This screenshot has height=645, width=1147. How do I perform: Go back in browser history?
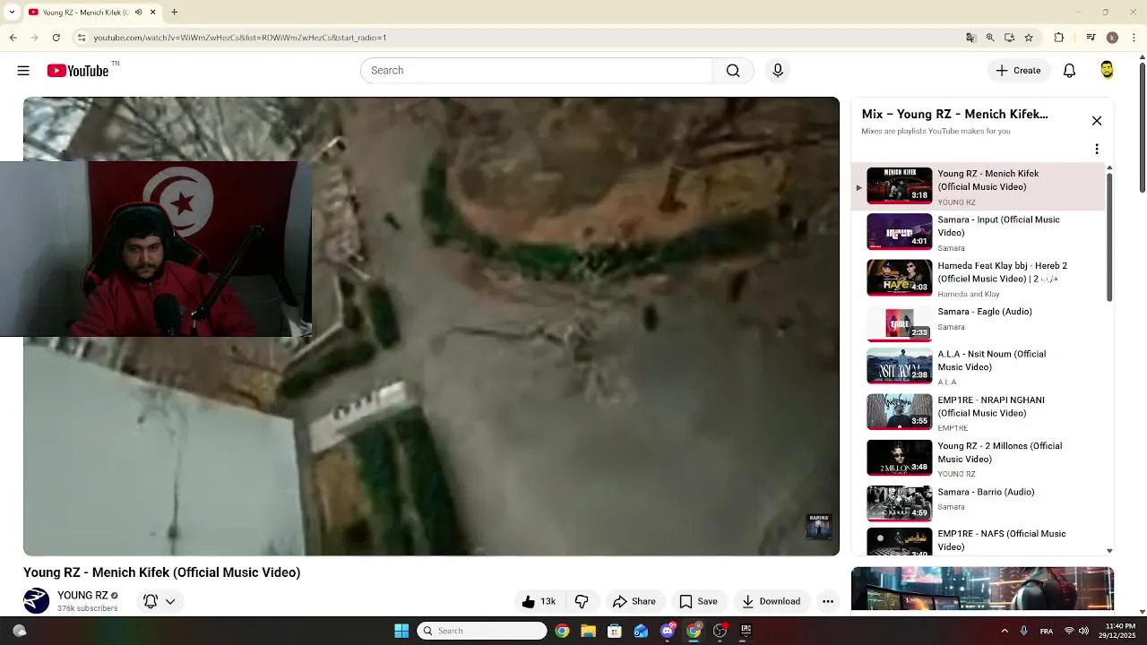(x=13, y=38)
